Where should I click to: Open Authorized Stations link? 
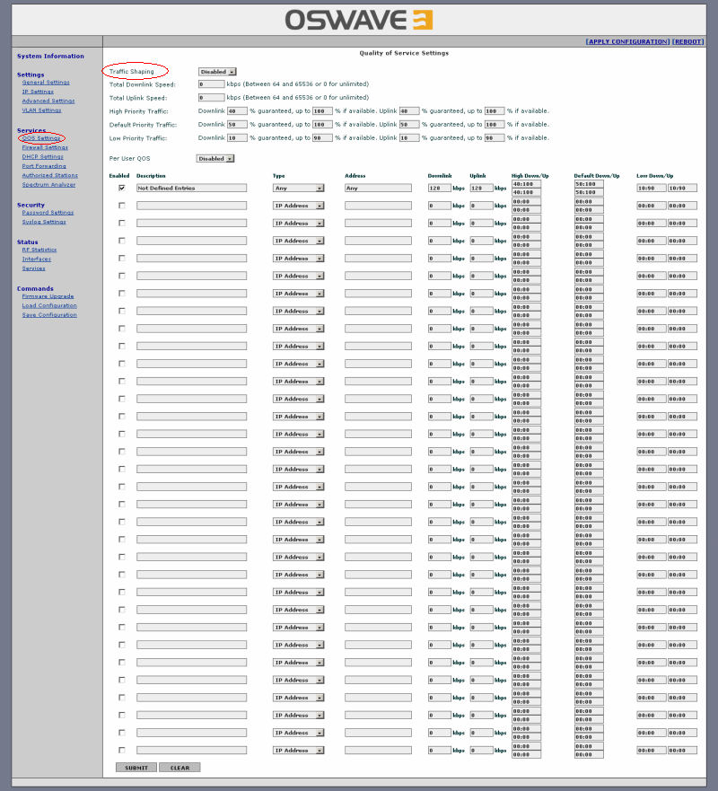pyautogui.click(x=50, y=175)
